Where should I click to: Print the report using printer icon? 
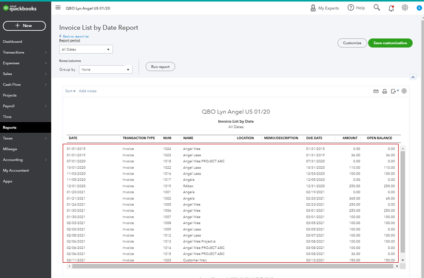pos(385,92)
